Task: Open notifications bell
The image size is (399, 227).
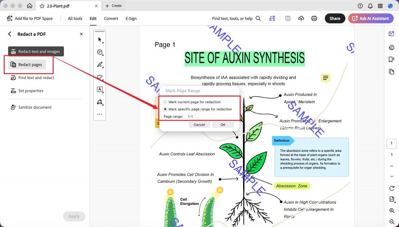Action: [x=370, y=6]
